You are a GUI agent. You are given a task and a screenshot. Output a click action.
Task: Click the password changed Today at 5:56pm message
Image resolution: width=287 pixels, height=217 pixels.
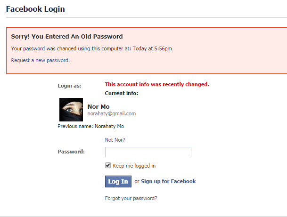click(x=91, y=48)
